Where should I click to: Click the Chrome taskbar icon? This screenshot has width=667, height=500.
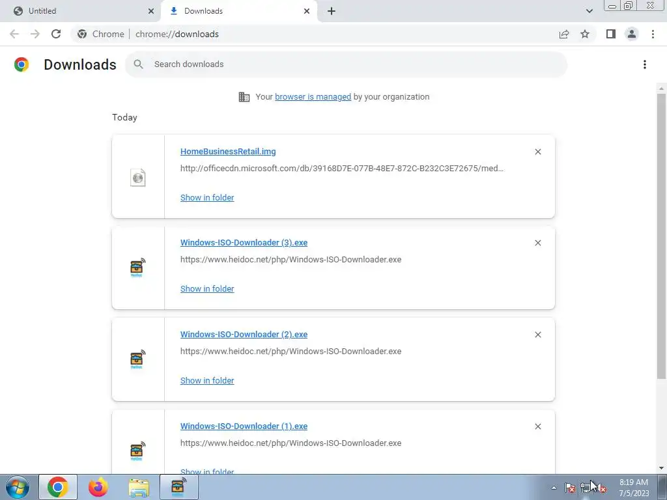[x=58, y=487]
